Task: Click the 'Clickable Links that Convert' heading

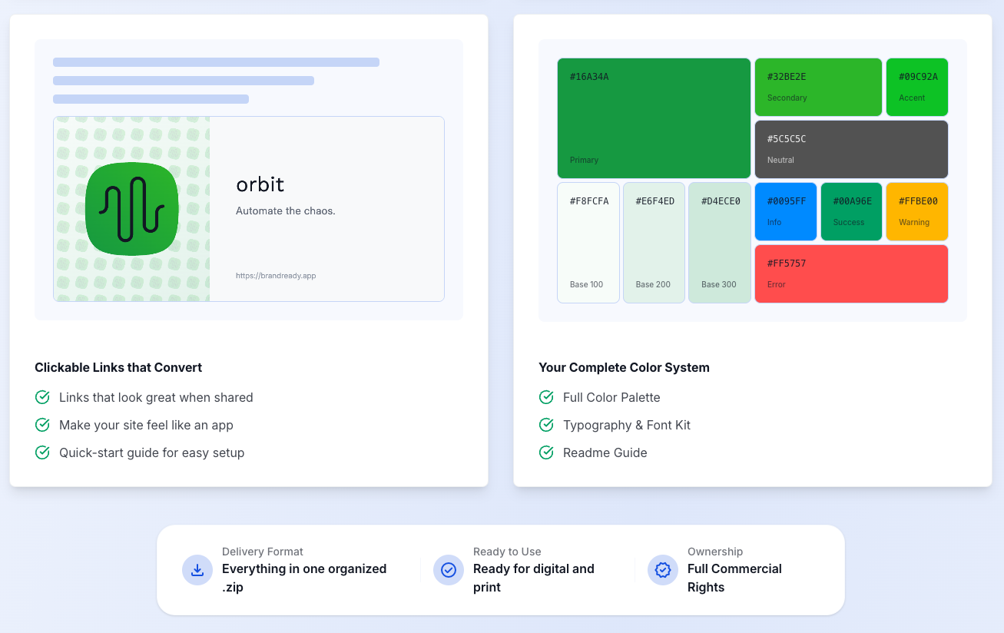Action: click(118, 367)
